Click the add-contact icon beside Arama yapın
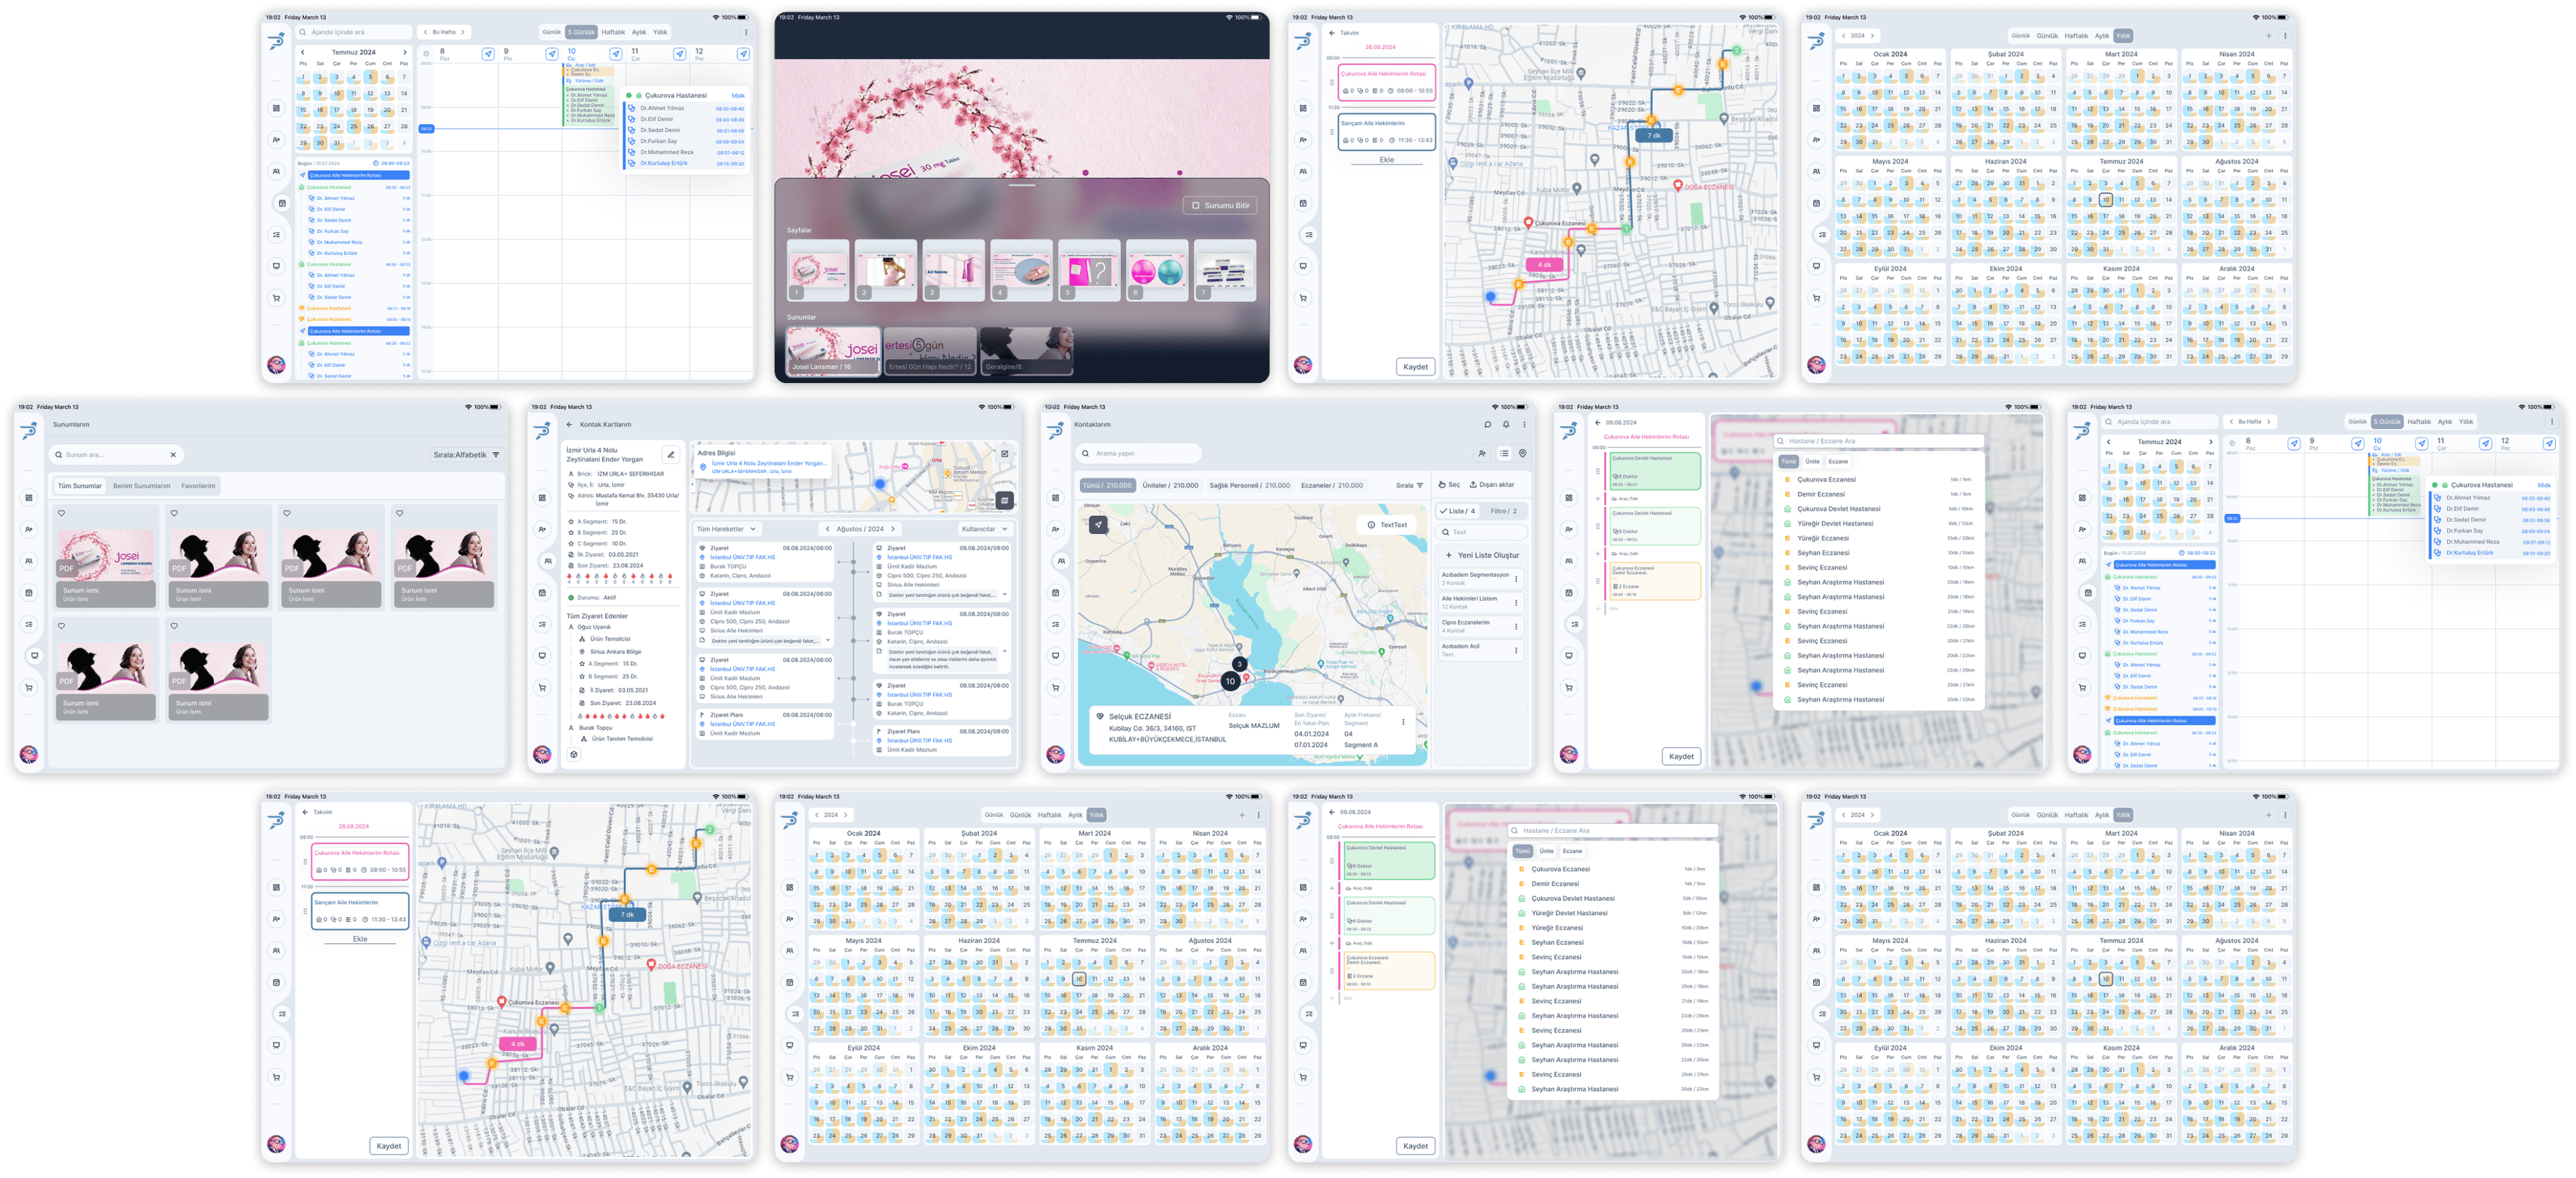The height and width of the screenshot is (1178, 2576). pos(1482,453)
